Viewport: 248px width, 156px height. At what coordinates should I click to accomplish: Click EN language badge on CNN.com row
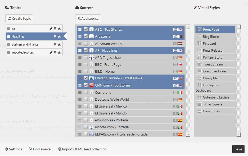[175, 85]
